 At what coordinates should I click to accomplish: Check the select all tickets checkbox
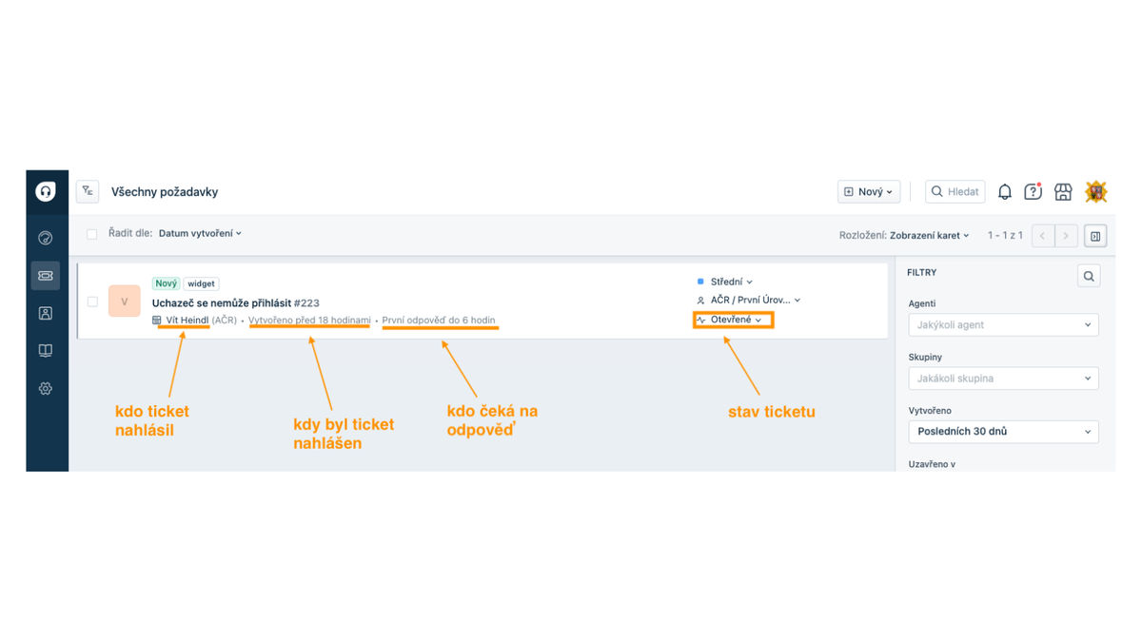[92, 234]
